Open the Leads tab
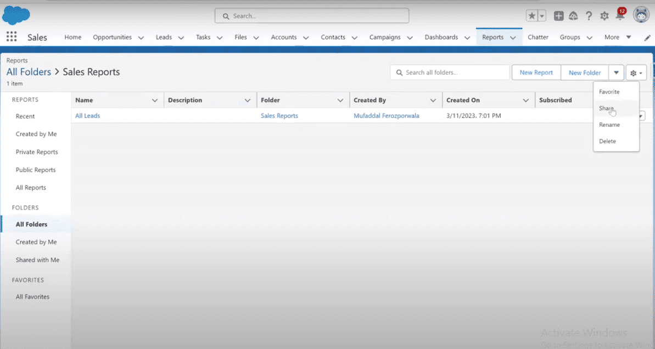Image resolution: width=655 pixels, height=349 pixels. click(x=164, y=37)
